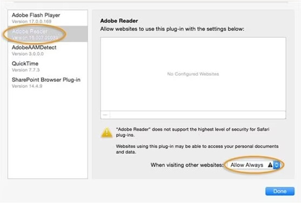The width and height of the screenshot is (301, 203).
Task: Select Adobe Flash Player in plug-in list
Action: (48, 18)
